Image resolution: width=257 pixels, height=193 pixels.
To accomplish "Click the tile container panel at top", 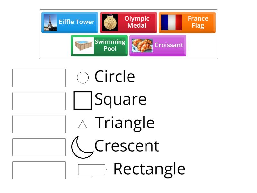I will point(128,34).
